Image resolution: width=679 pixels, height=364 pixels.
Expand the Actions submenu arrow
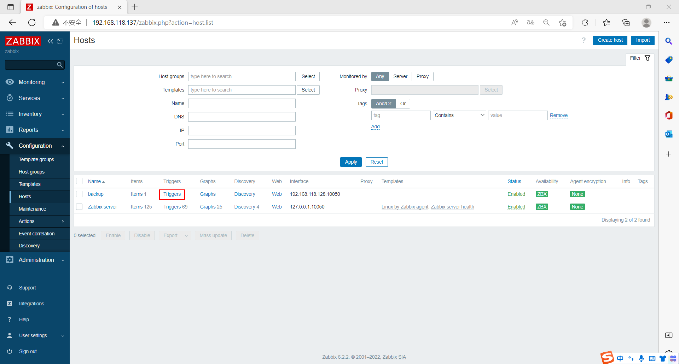[x=63, y=221]
